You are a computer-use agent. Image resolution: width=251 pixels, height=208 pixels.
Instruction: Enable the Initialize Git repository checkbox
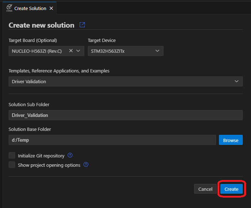pyautogui.click(x=12, y=156)
